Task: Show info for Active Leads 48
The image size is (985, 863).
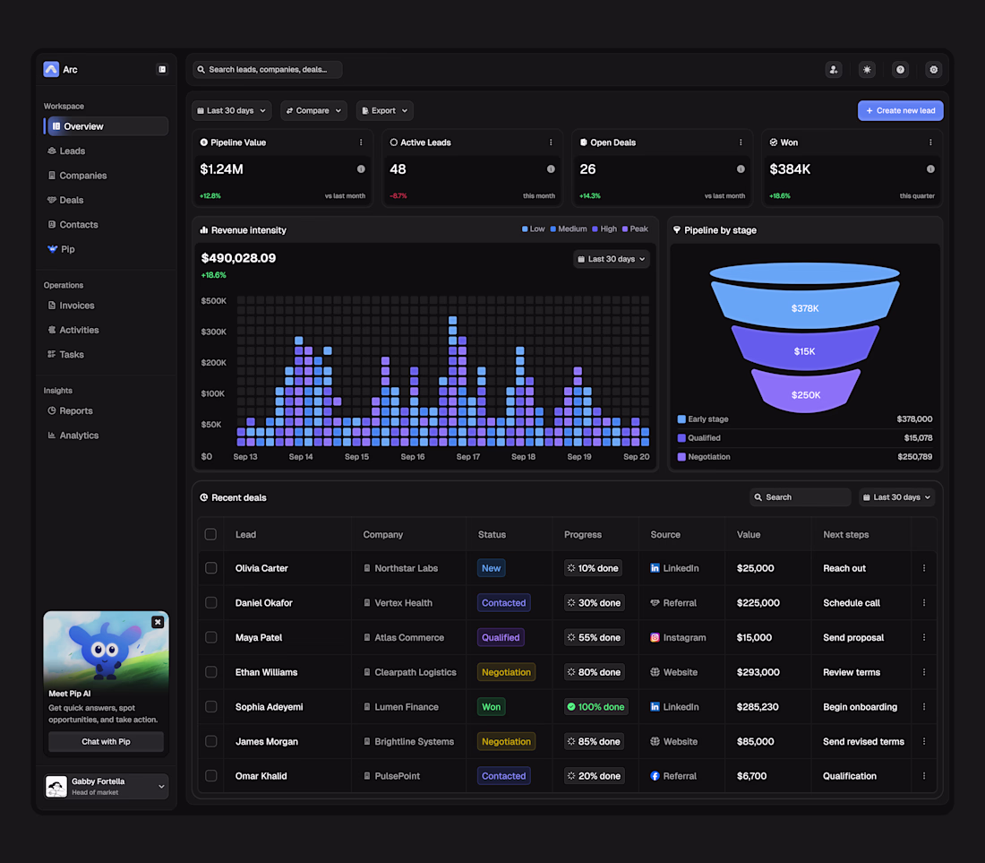Action: (x=551, y=169)
